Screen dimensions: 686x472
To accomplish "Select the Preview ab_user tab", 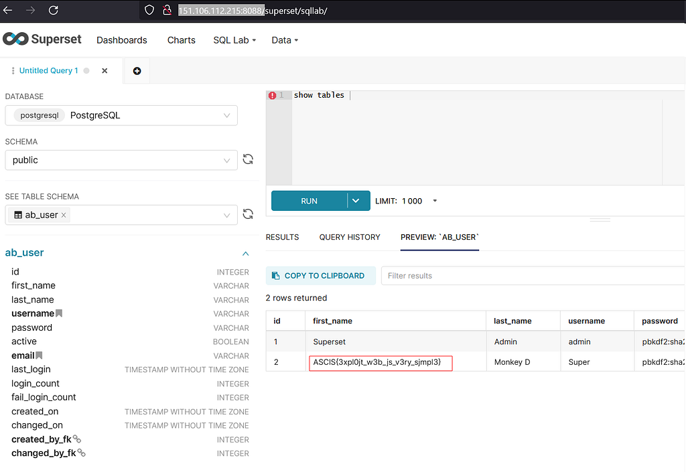I will click(439, 237).
